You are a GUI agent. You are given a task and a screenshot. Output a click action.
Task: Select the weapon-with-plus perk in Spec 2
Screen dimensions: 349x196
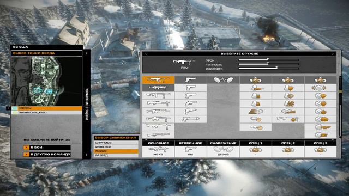coord(288,119)
